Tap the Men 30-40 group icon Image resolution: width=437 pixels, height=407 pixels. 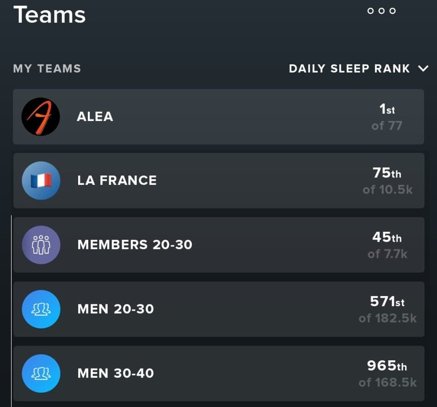click(x=41, y=373)
